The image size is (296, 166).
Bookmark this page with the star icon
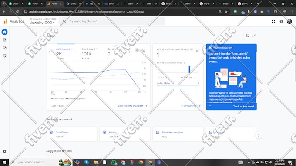click(226, 12)
